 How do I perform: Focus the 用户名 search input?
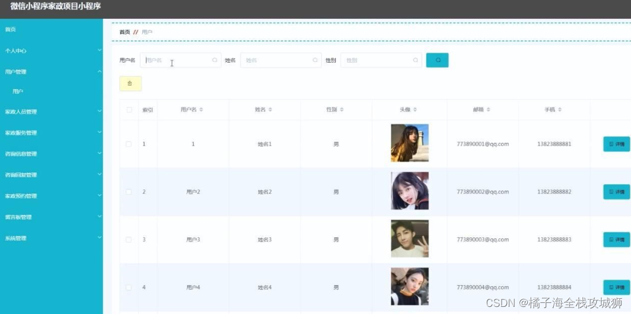[181, 60]
